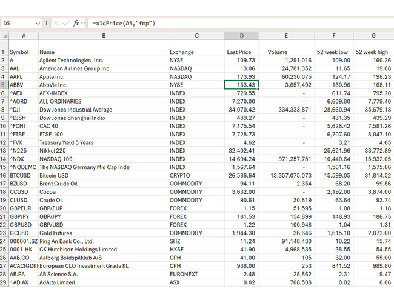Click the 'Cocoa' cell
The width and height of the screenshot is (394, 303).
104,192
